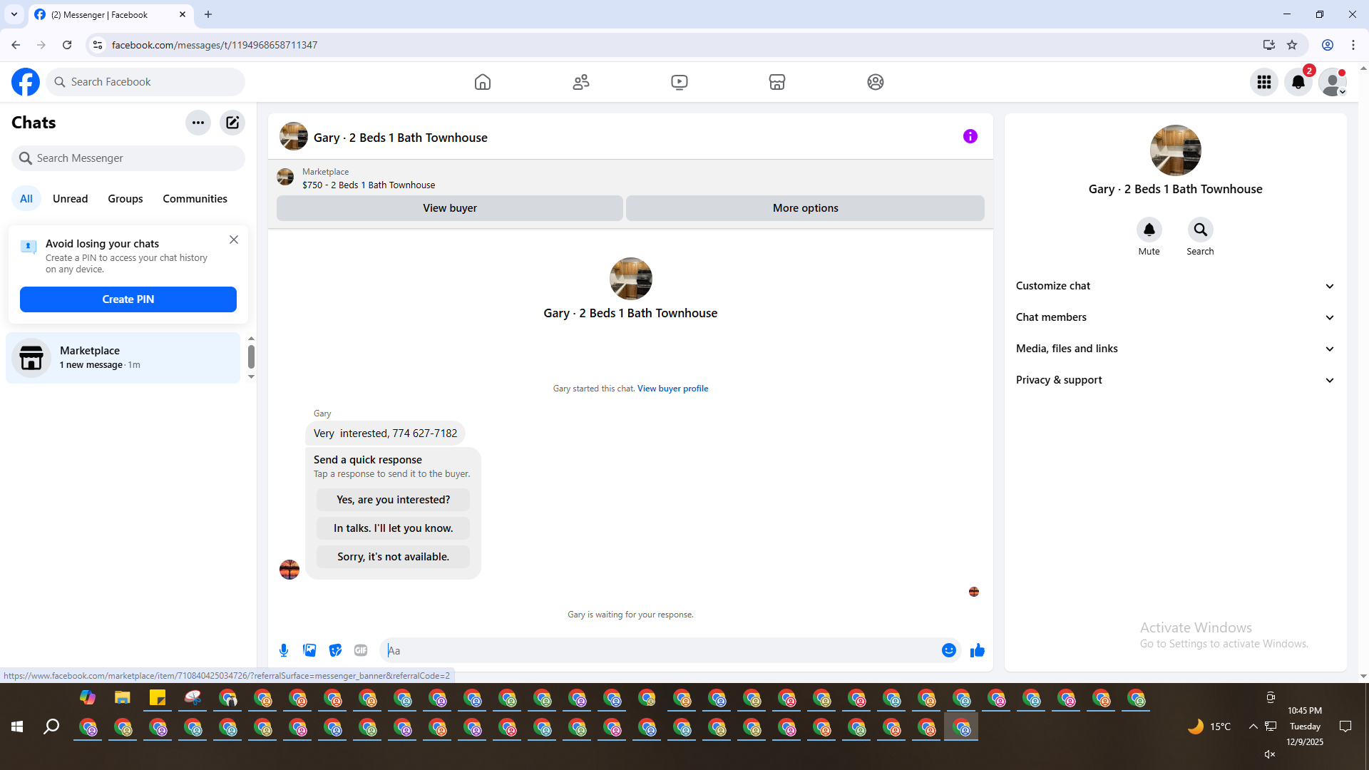Click the Search Messenger input field
1369x770 pixels.
click(135, 158)
